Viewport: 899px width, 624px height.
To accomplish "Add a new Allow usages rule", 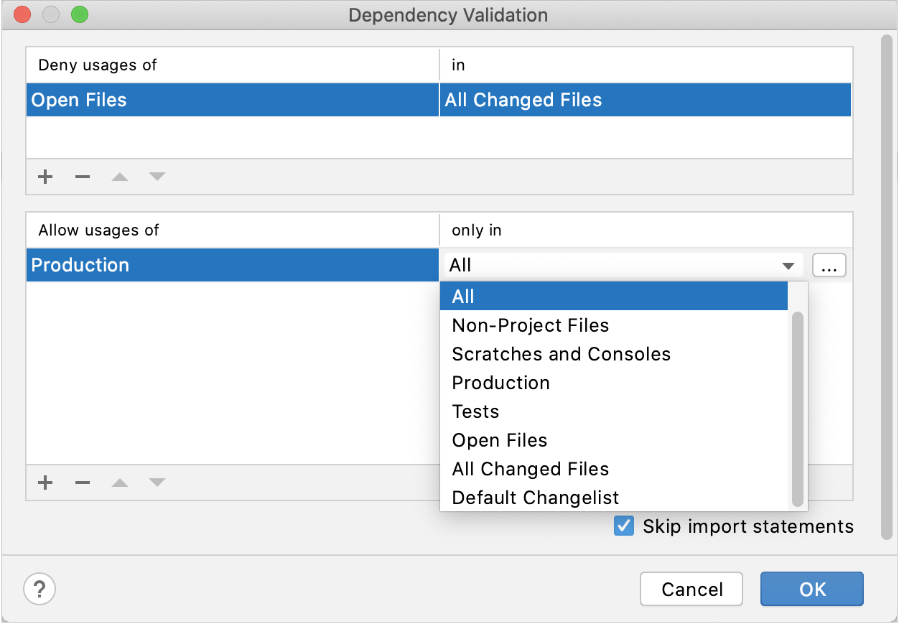I will pos(45,483).
